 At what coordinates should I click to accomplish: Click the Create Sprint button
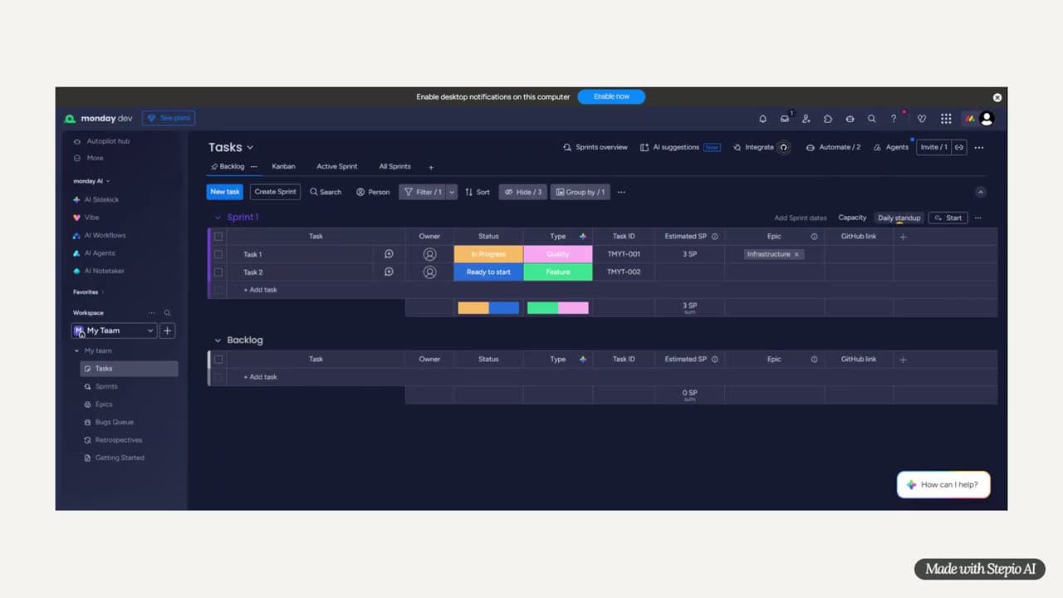[275, 192]
